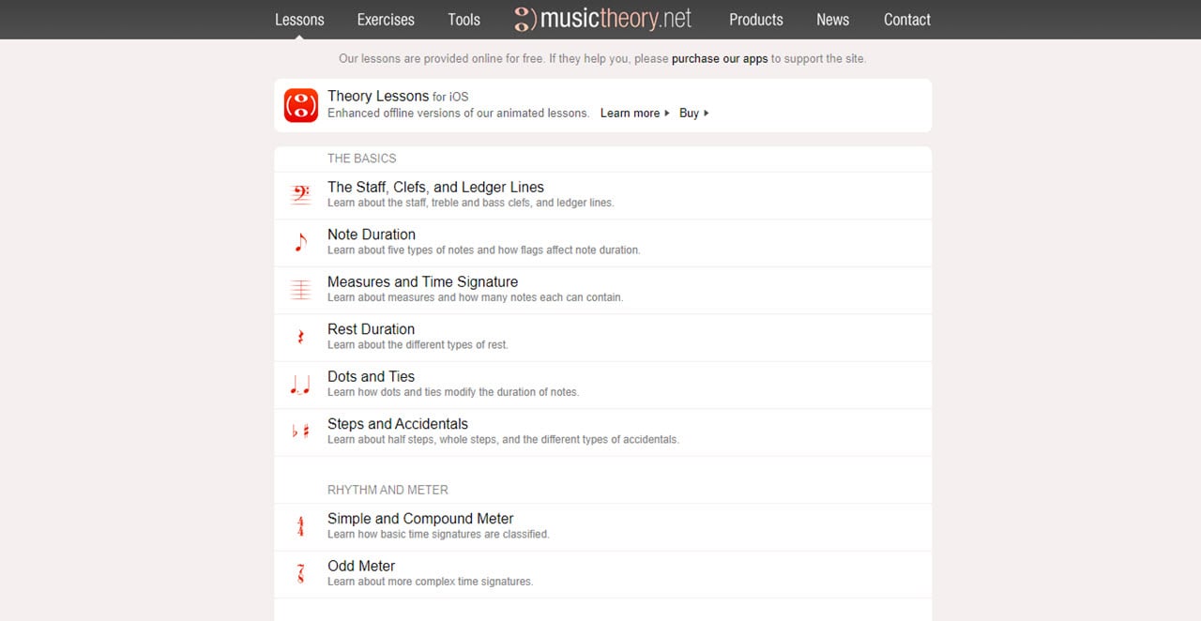Open the Simple and Compound Meter lesson
1201x621 pixels.
click(x=603, y=527)
